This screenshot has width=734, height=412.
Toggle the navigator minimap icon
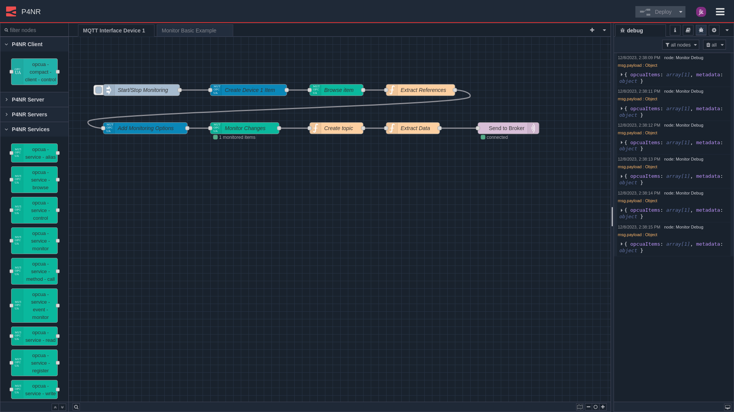[580, 407]
